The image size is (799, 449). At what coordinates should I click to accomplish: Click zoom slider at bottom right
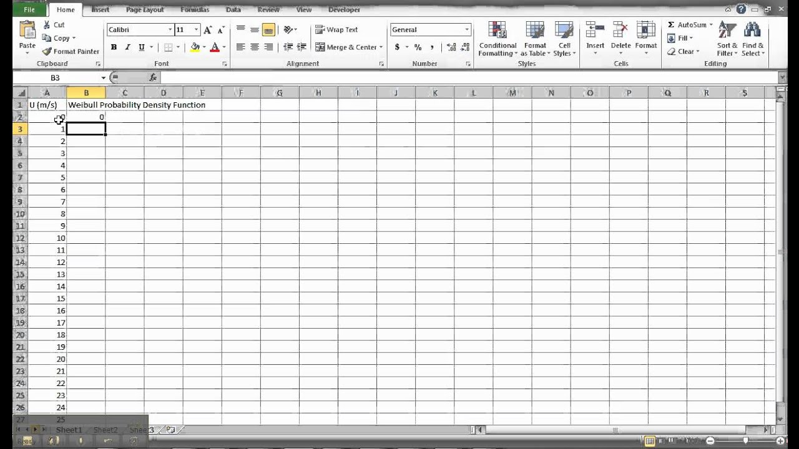pos(745,441)
